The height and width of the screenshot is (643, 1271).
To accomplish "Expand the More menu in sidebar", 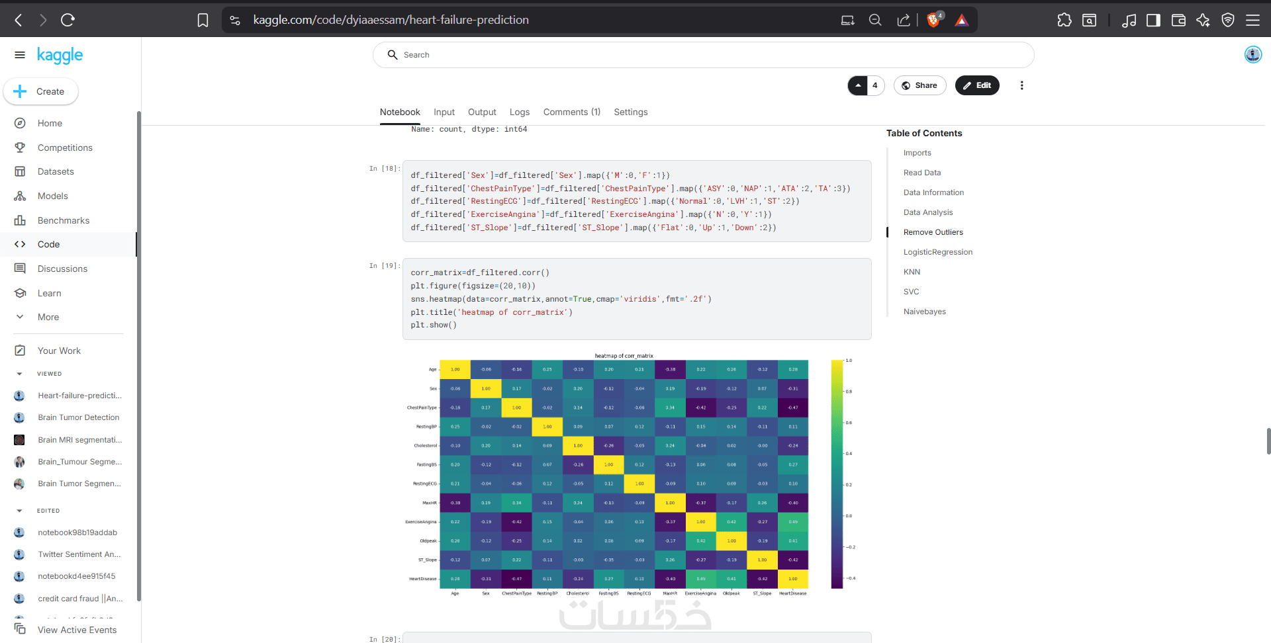I will (48, 317).
